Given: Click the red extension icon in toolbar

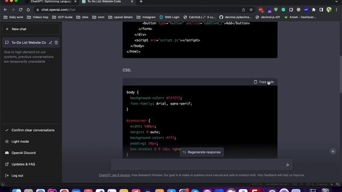Looking at the screenshot, I should pos(261,10).
